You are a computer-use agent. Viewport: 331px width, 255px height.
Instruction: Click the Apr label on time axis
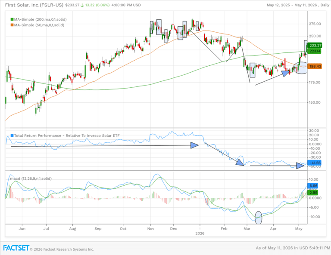point(273,229)
